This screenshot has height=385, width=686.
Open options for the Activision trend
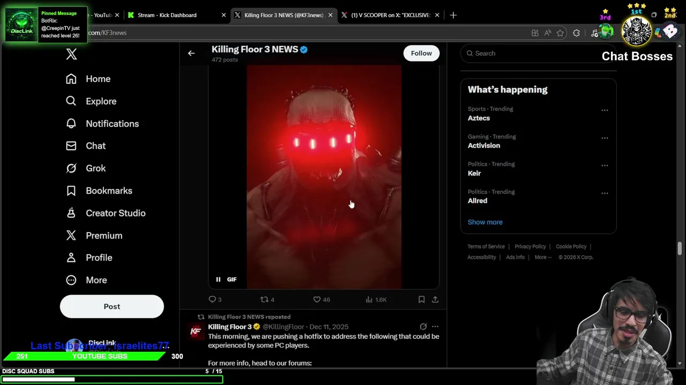[x=605, y=138]
